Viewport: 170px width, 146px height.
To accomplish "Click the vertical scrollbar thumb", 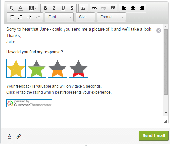I will pyautogui.click(x=166, y=62).
